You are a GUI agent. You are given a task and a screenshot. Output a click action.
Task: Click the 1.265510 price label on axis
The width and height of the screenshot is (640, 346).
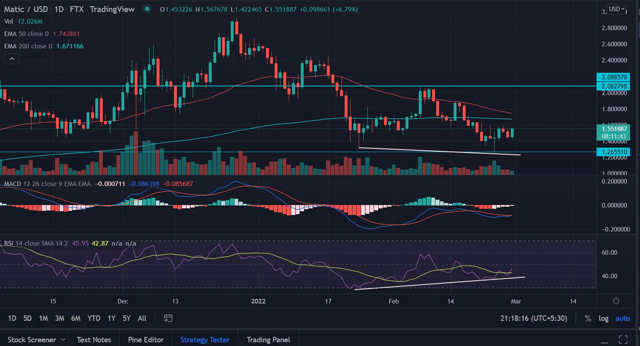coord(613,152)
